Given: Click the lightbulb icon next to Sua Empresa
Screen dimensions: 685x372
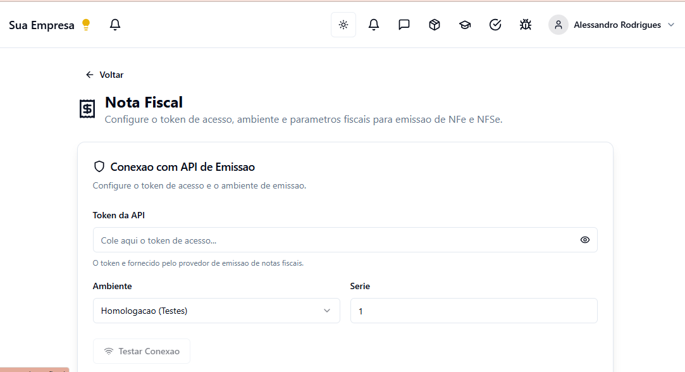Looking at the screenshot, I should pyautogui.click(x=85, y=23).
